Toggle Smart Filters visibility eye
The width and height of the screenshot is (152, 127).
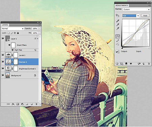(x=9, y=45)
